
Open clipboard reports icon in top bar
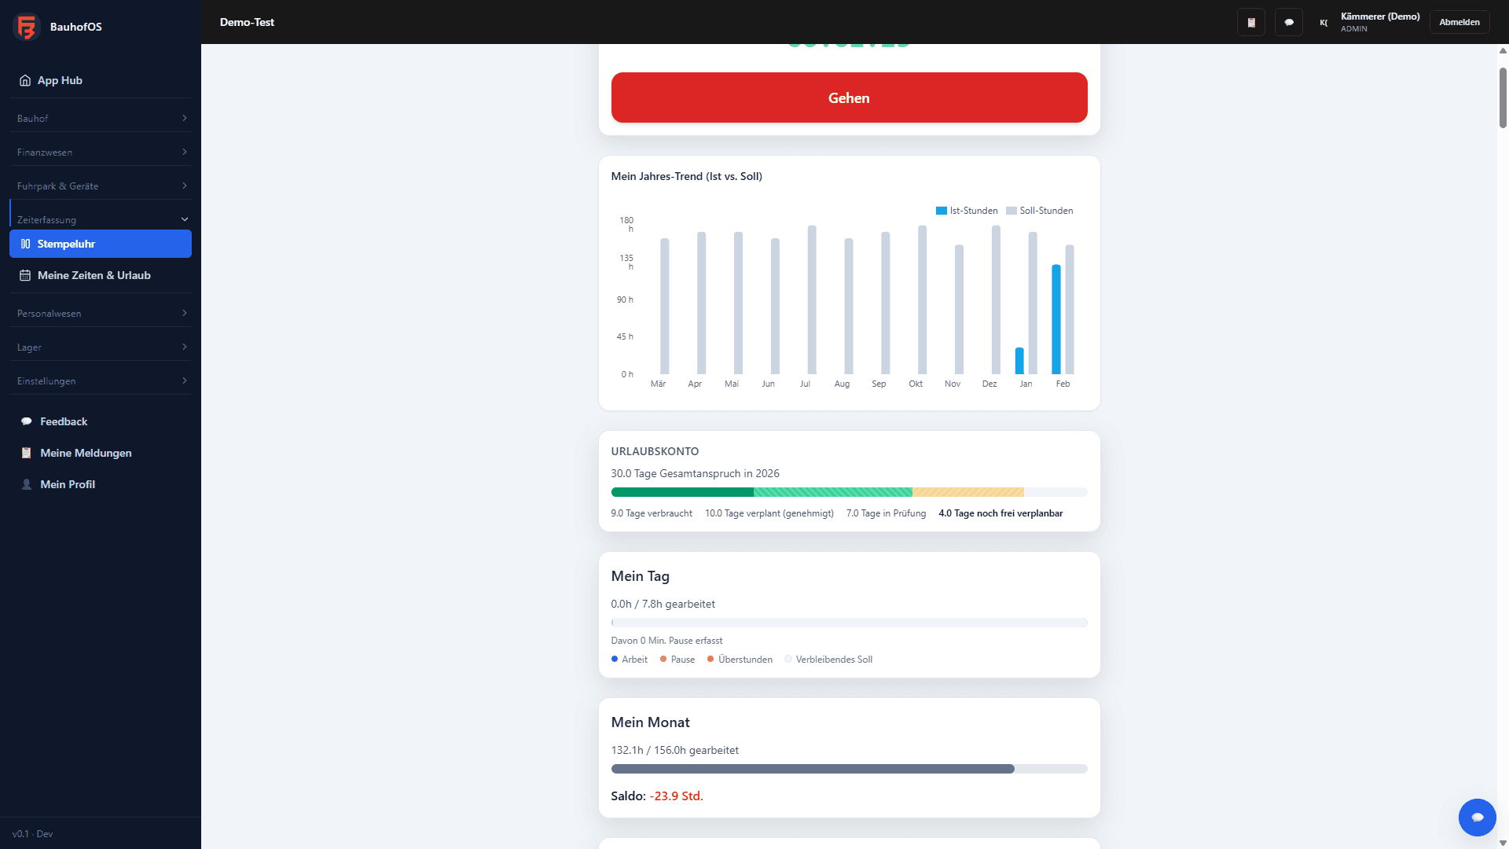1251,23
